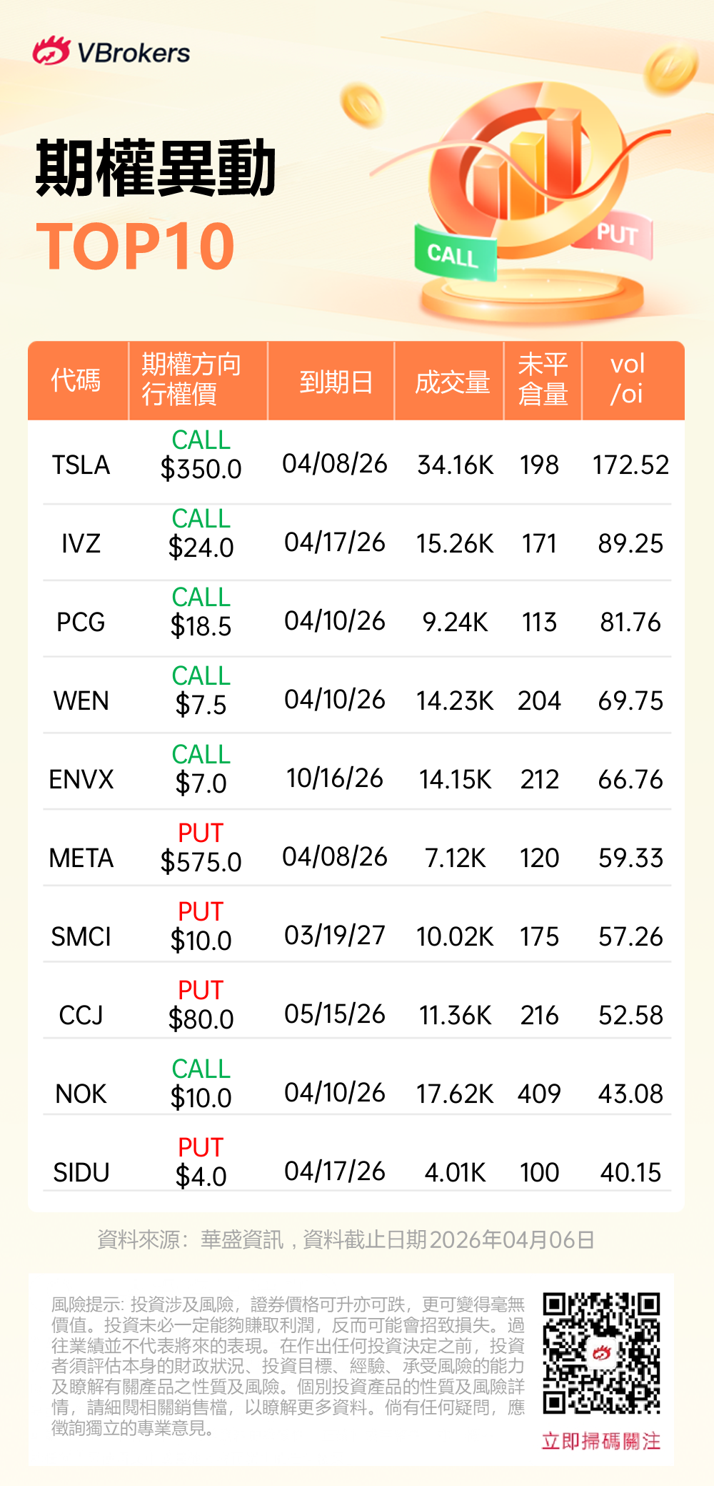This screenshot has height=1486, width=714.
Task: Click the pink PUT badge graphic
Action: click(617, 236)
